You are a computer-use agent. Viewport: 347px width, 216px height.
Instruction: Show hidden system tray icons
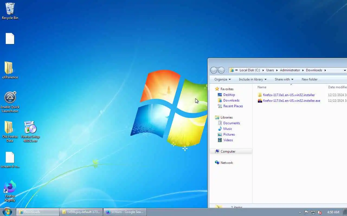pos(300,212)
